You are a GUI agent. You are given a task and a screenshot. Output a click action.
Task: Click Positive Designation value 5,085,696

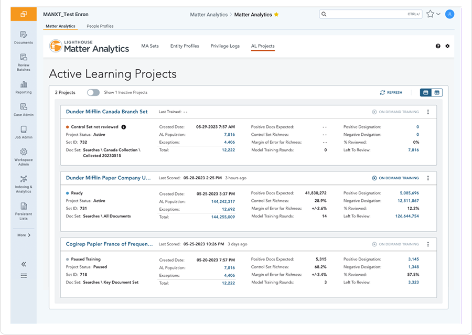410,193
